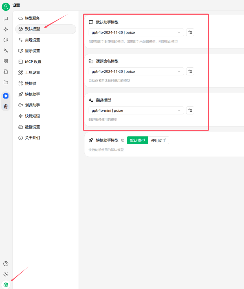Expand the 翻译模型 gpt-4o-mini dropdown
This screenshot has width=244, height=289.
point(136,111)
